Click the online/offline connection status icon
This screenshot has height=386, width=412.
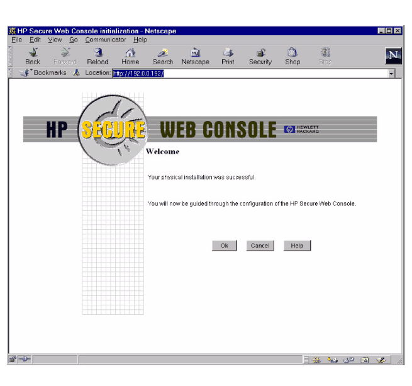tap(25, 359)
